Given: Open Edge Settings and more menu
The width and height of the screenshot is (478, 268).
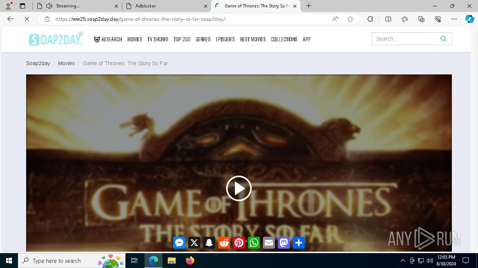Looking at the screenshot, I should 454,19.
